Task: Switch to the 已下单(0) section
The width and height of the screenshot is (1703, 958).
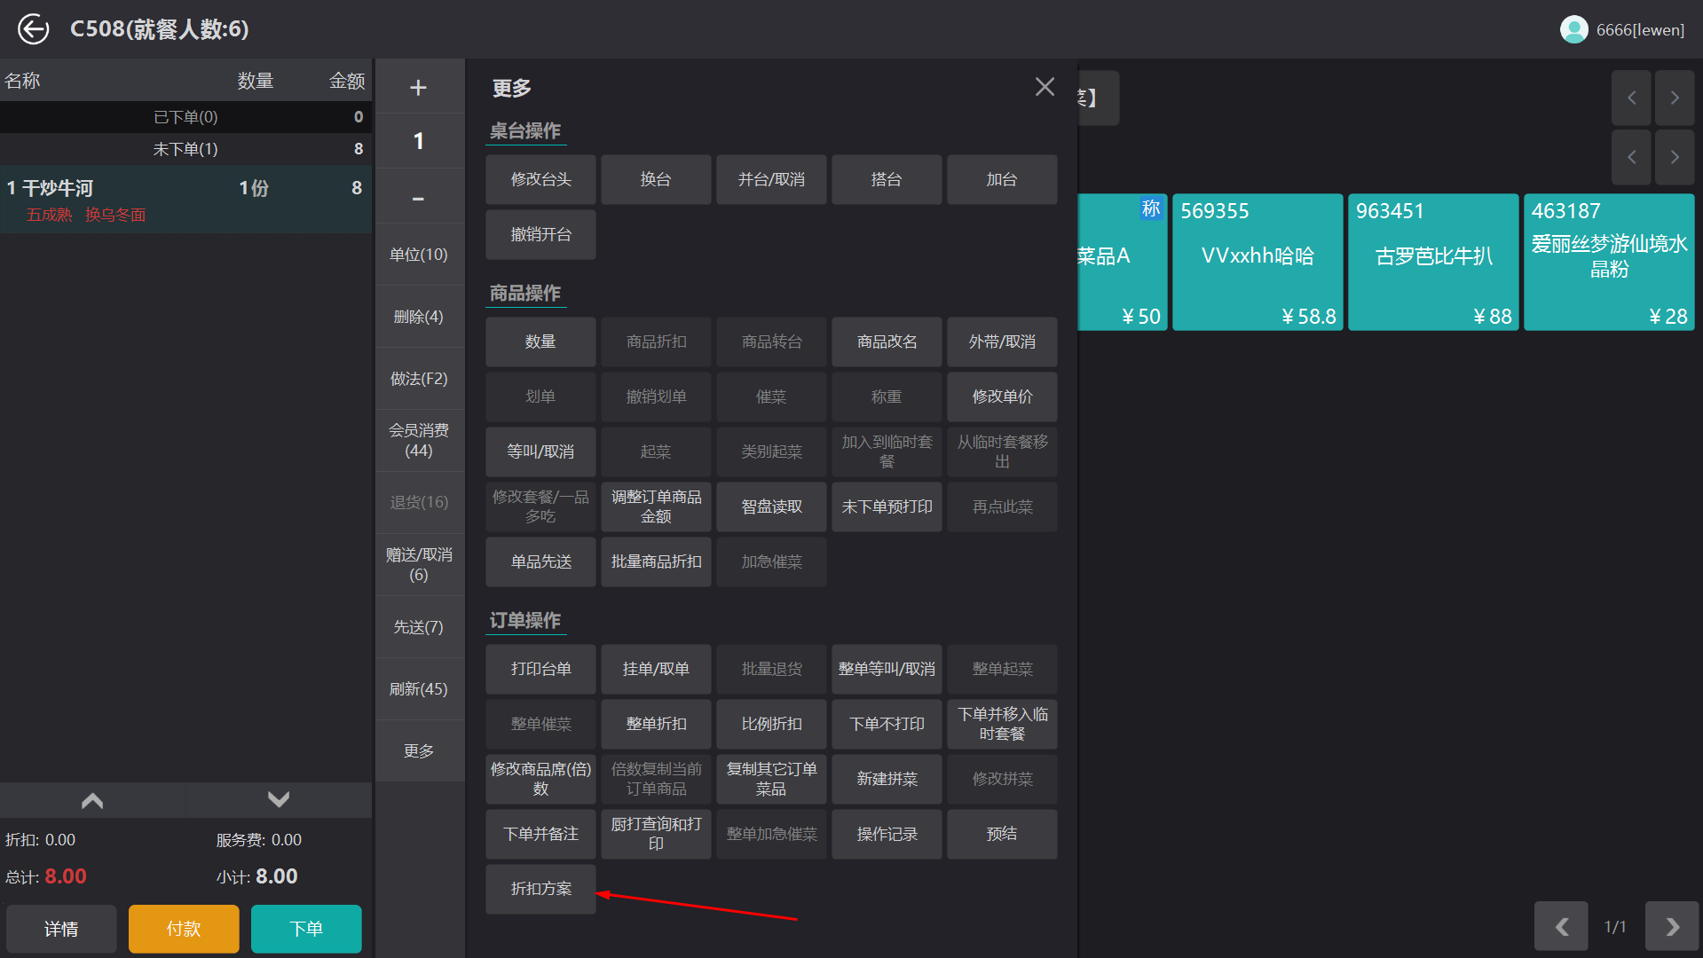Action: click(x=186, y=116)
